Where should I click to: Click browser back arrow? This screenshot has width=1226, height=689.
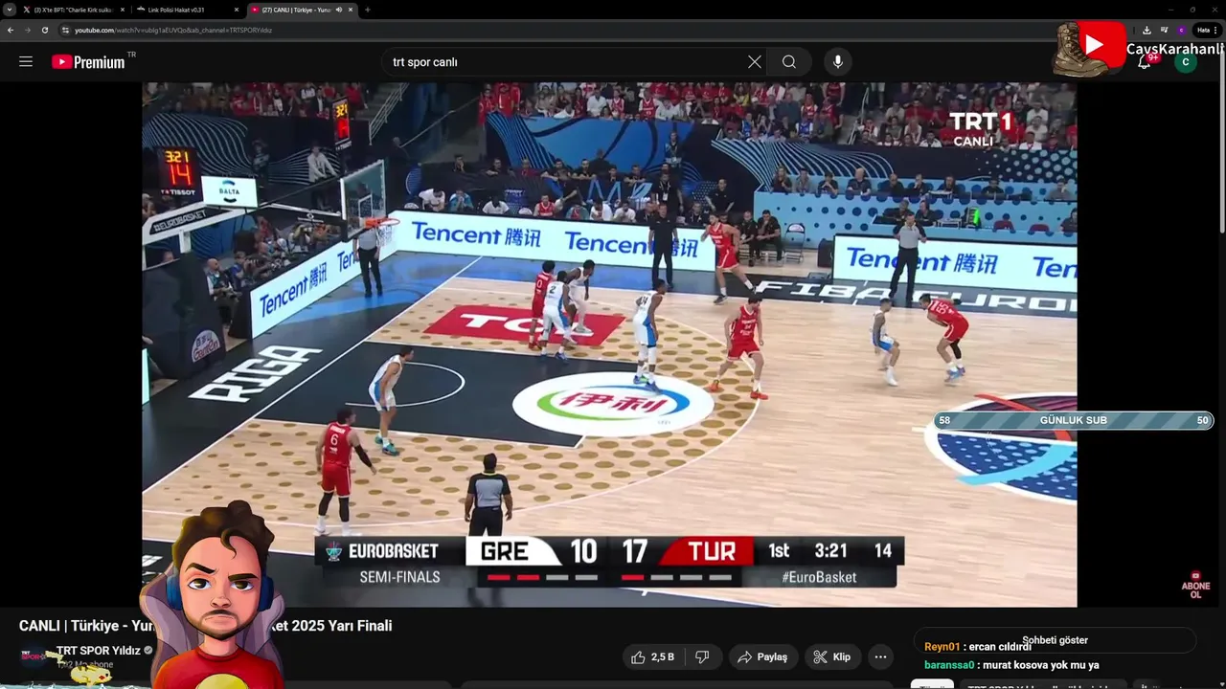click(11, 30)
